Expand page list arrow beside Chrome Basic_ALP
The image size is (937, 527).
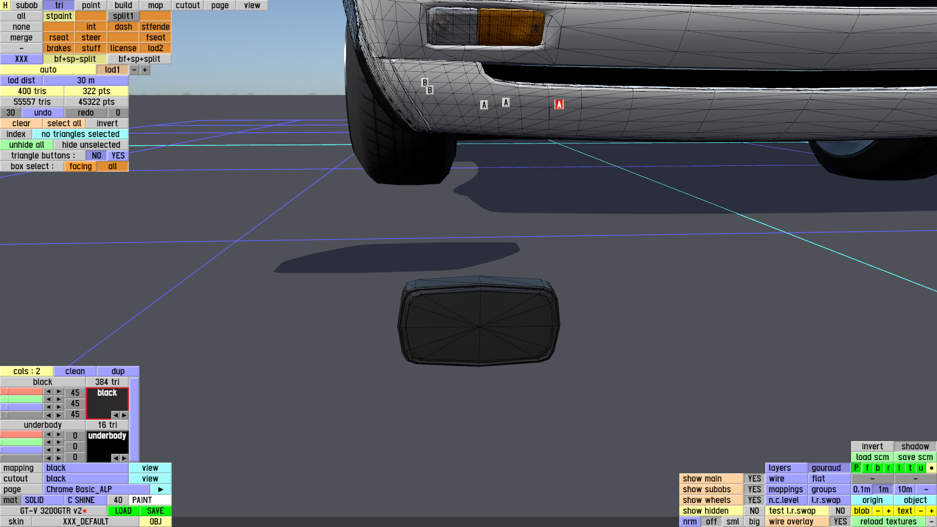pyautogui.click(x=161, y=489)
